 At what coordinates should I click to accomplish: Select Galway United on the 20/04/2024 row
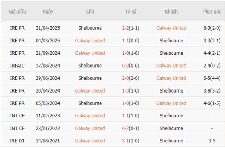coord(90,90)
